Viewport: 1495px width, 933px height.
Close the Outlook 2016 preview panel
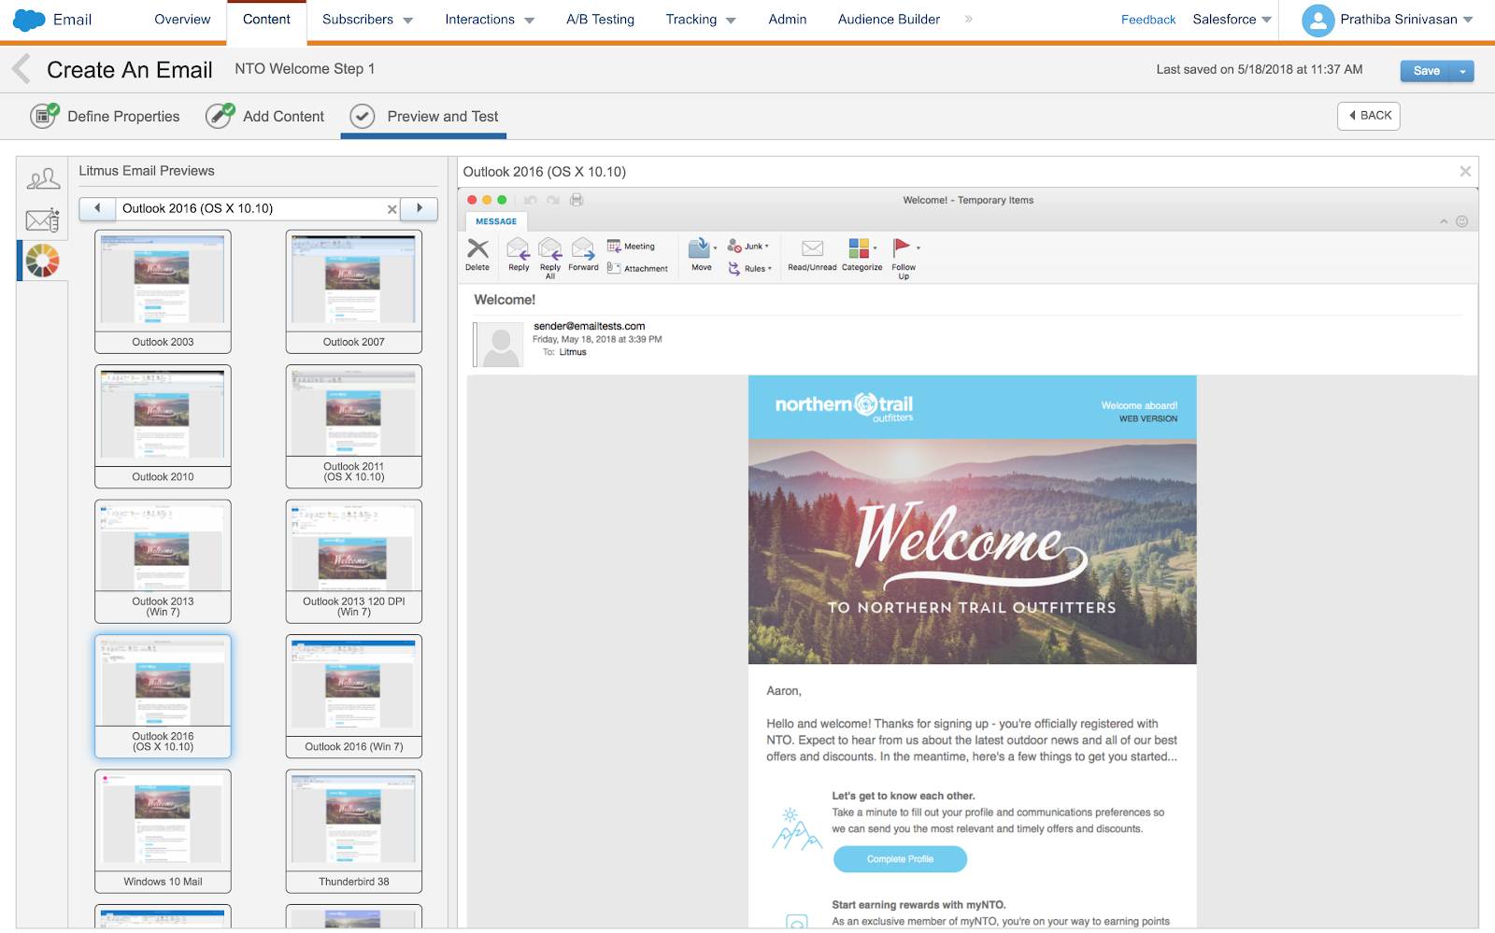coord(1465,171)
